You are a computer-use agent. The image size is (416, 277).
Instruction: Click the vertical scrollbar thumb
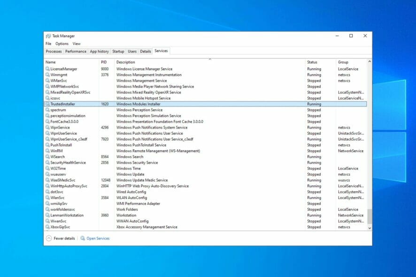click(x=370, y=215)
